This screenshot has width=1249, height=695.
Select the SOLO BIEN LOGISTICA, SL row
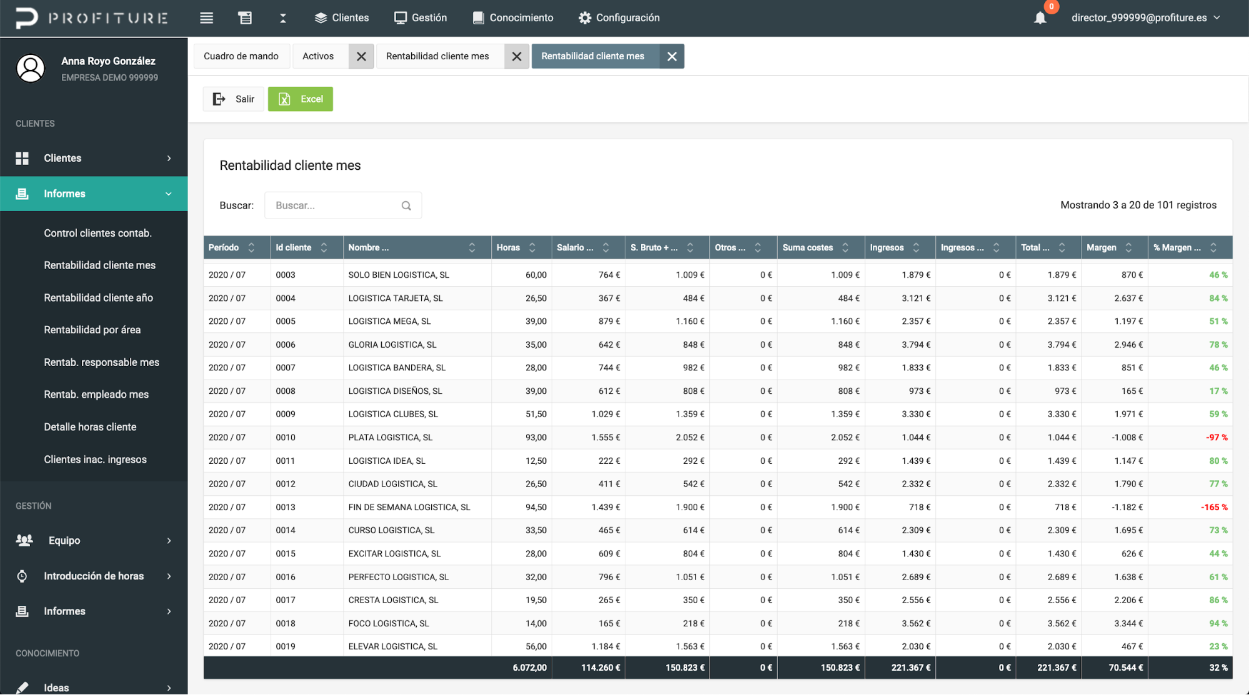(718, 275)
